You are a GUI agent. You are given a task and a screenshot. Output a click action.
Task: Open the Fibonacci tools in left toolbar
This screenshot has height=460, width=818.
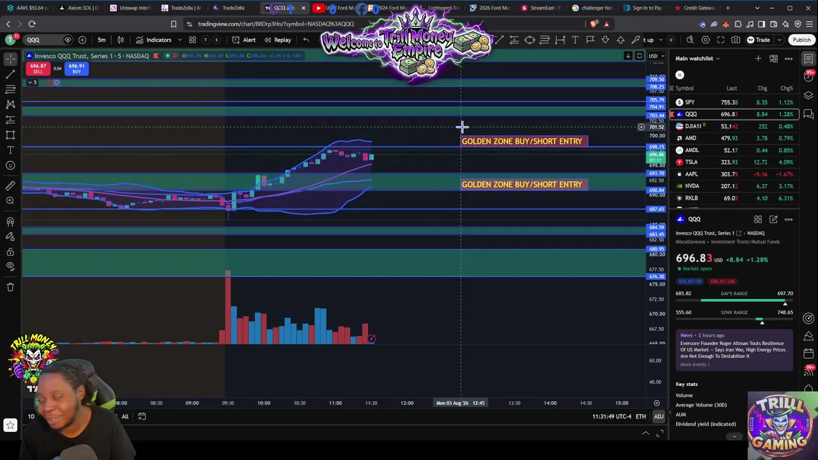10,89
